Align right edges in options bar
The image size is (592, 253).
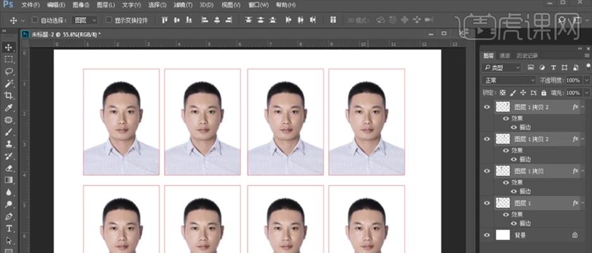point(229,20)
